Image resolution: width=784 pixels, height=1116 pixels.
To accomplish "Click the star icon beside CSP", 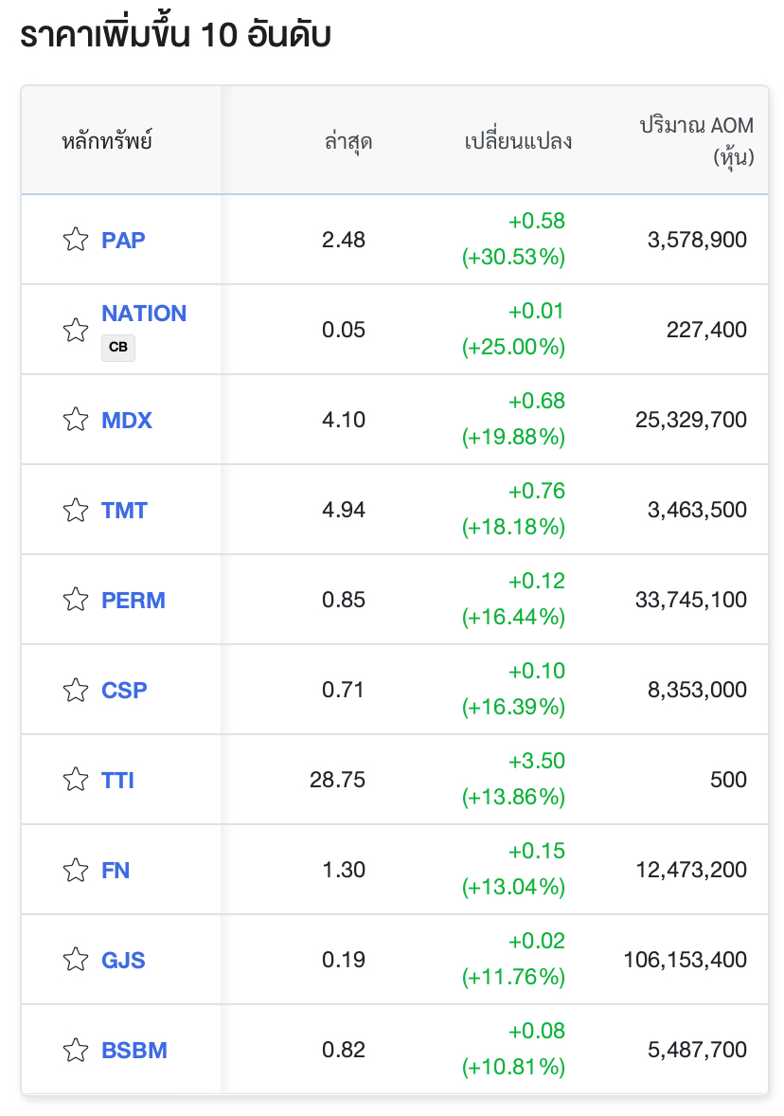I will (x=76, y=691).
